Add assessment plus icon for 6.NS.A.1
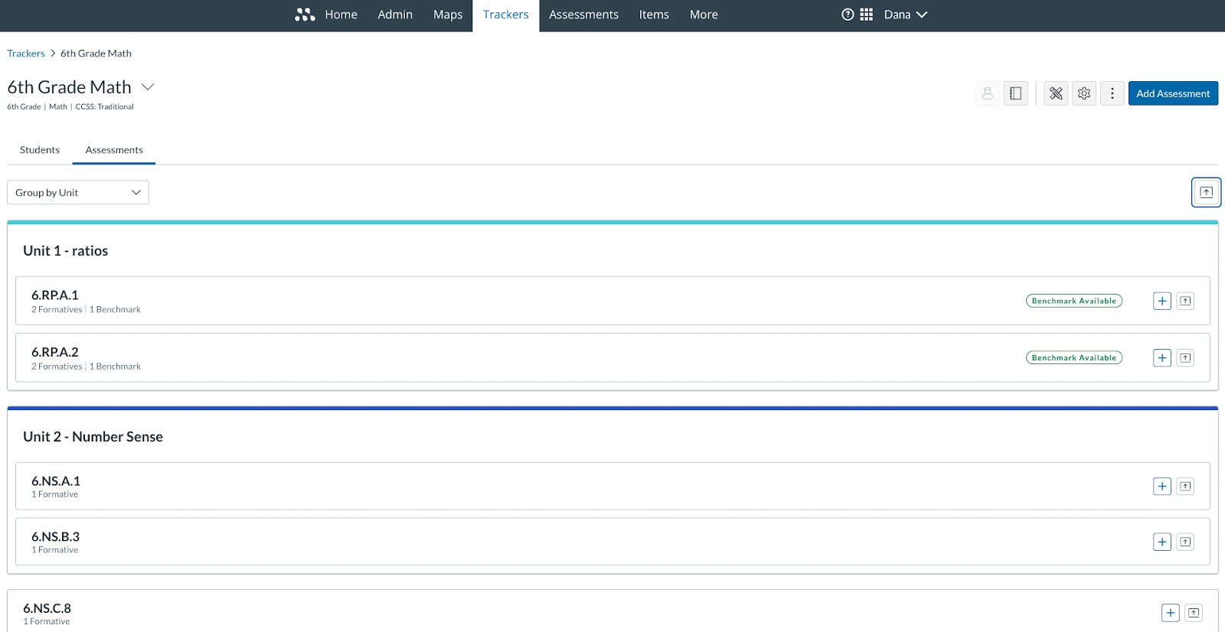The image size is (1225, 632). coord(1162,486)
